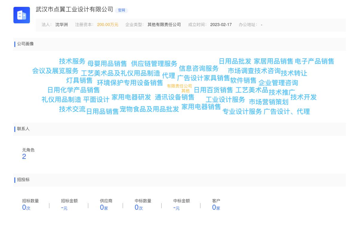Screen dimensions: 359x225
Task: Select word cloud tag 日用品批发
Action: pyautogui.click(x=235, y=61)
